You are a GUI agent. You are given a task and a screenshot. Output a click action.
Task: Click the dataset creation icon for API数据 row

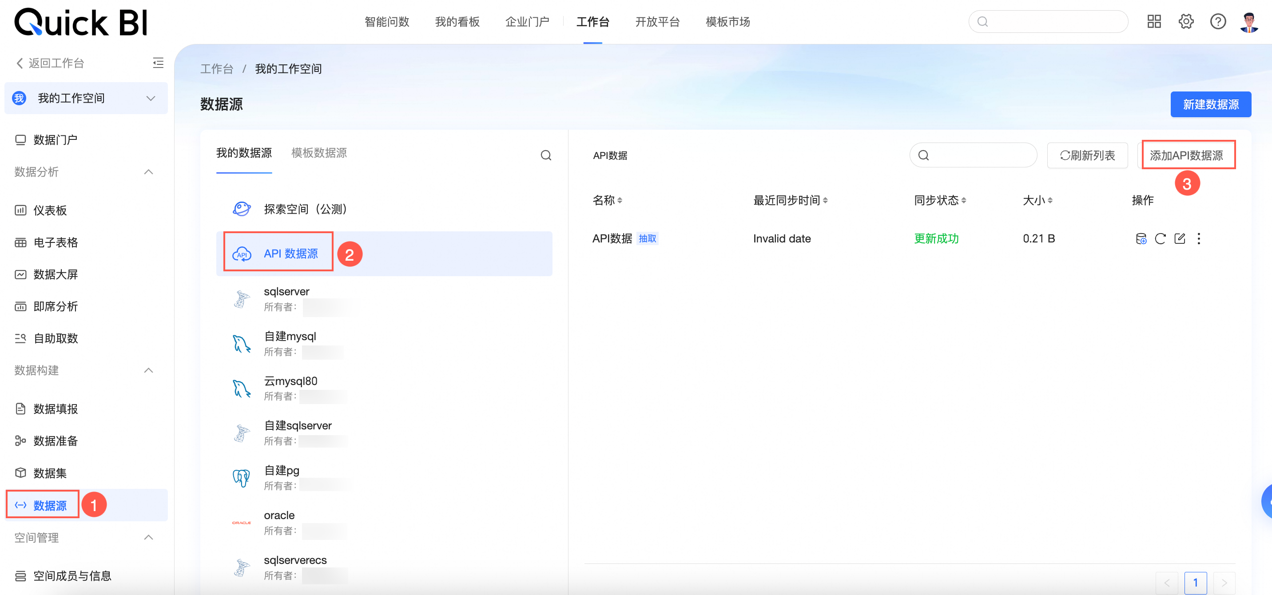coord(1141,239)
